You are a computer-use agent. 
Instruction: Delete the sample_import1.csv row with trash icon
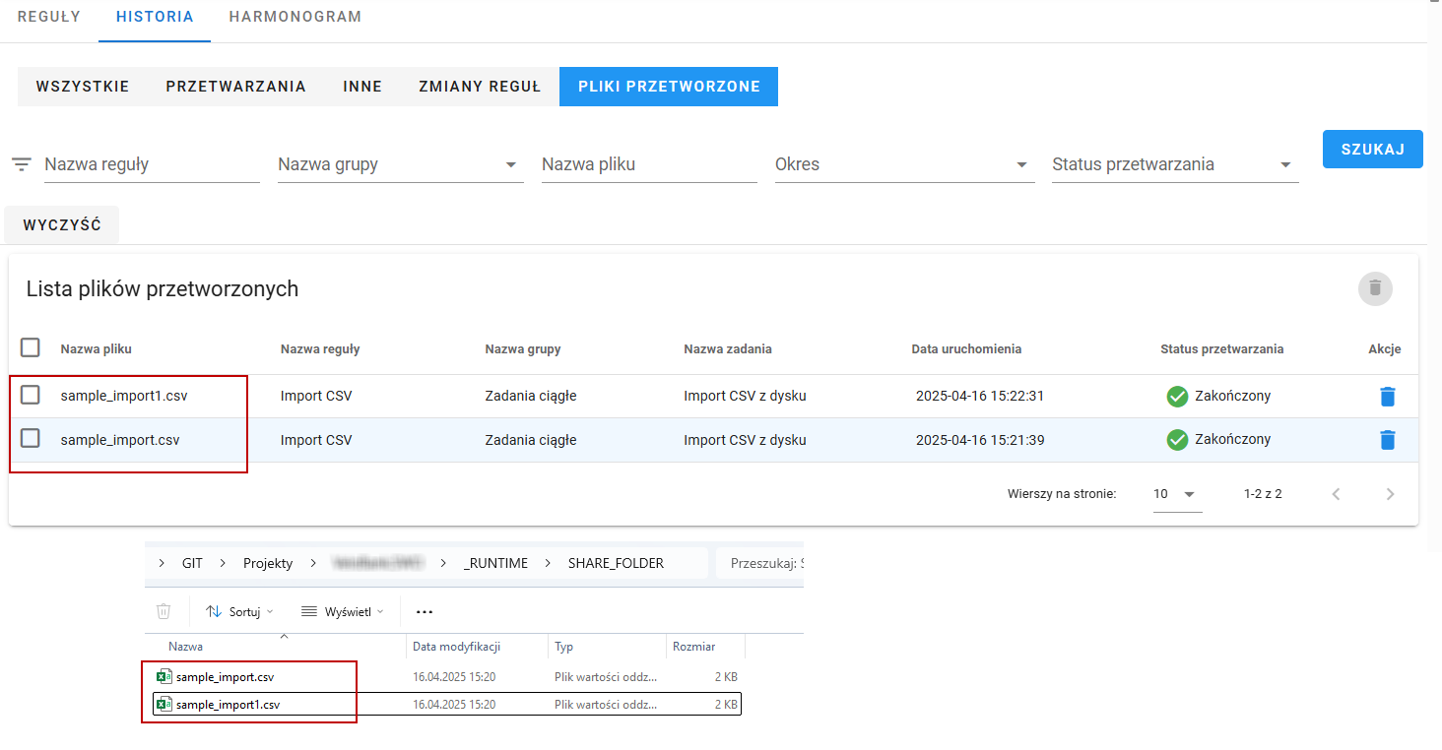coord(1387,397)
